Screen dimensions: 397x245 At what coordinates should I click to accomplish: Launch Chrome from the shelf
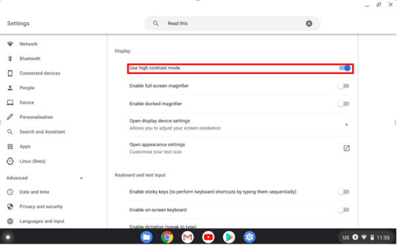point(167,237)
